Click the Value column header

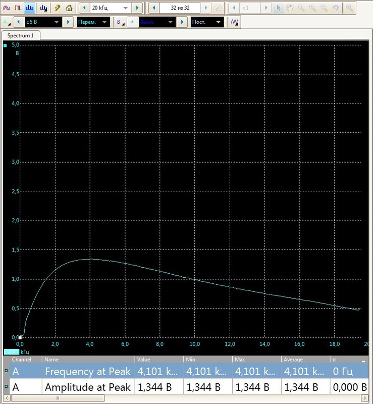point(159,360)
